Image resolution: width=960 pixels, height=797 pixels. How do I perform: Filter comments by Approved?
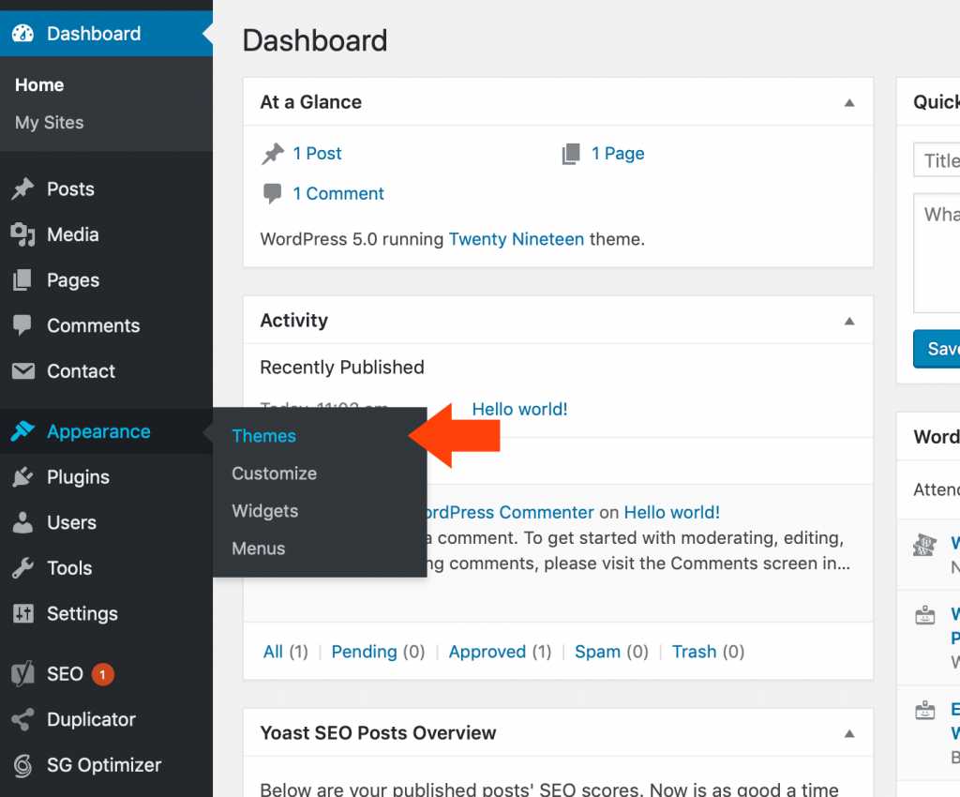(x=487, y=652)
